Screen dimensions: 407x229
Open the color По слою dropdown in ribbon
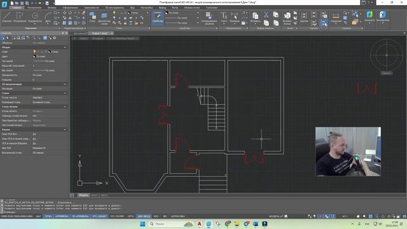[x=198, y=13]
